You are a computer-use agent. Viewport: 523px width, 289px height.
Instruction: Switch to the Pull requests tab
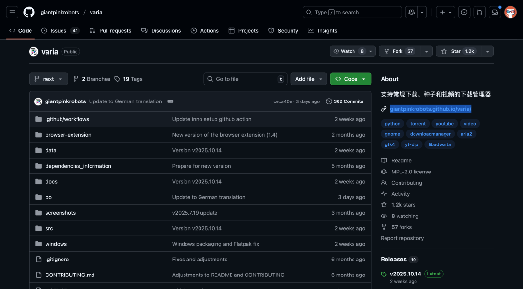110,30
